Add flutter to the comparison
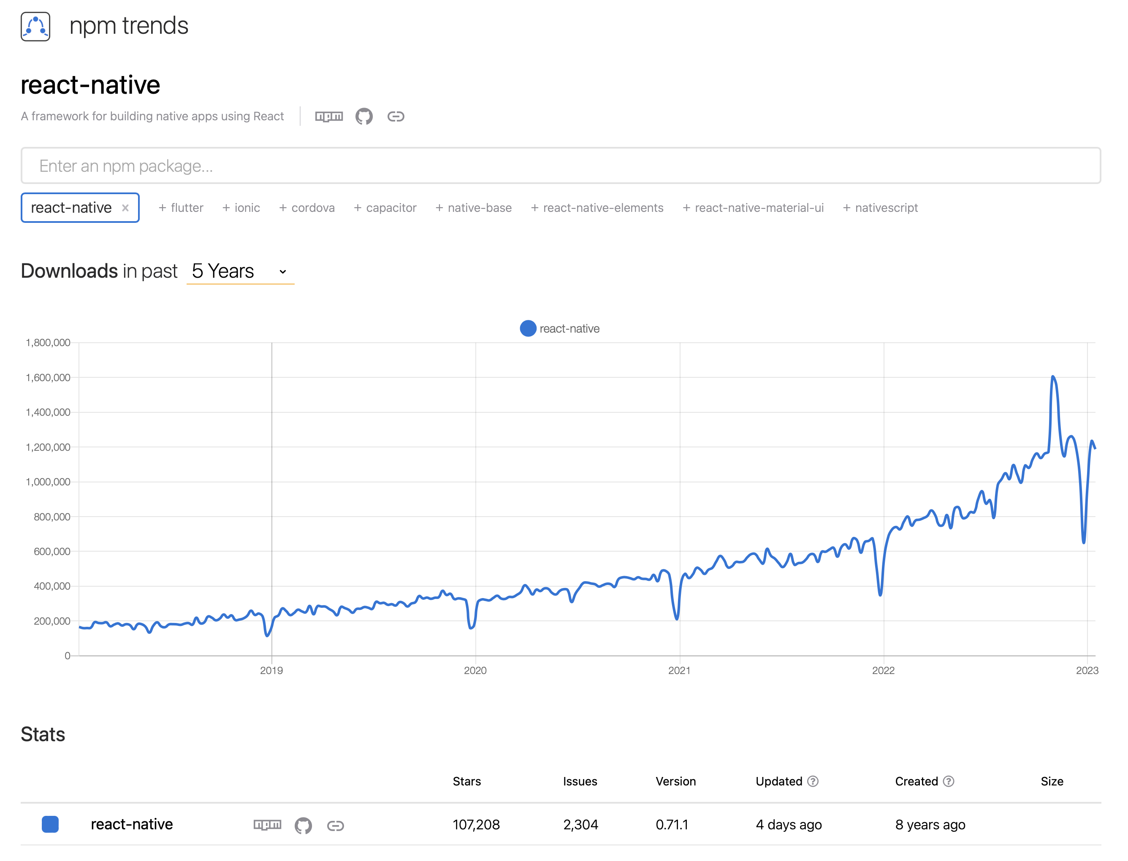Image resolution: width=1128 pixels, height=861 pixels. 181,208
